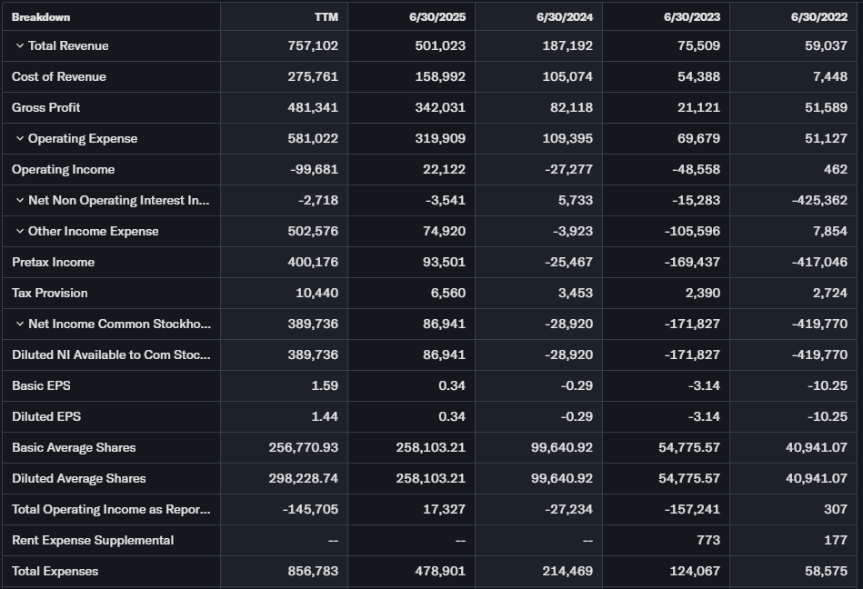863x589 pixels.
Task: Click the Cost of Revenue row label
Action: 59,77
